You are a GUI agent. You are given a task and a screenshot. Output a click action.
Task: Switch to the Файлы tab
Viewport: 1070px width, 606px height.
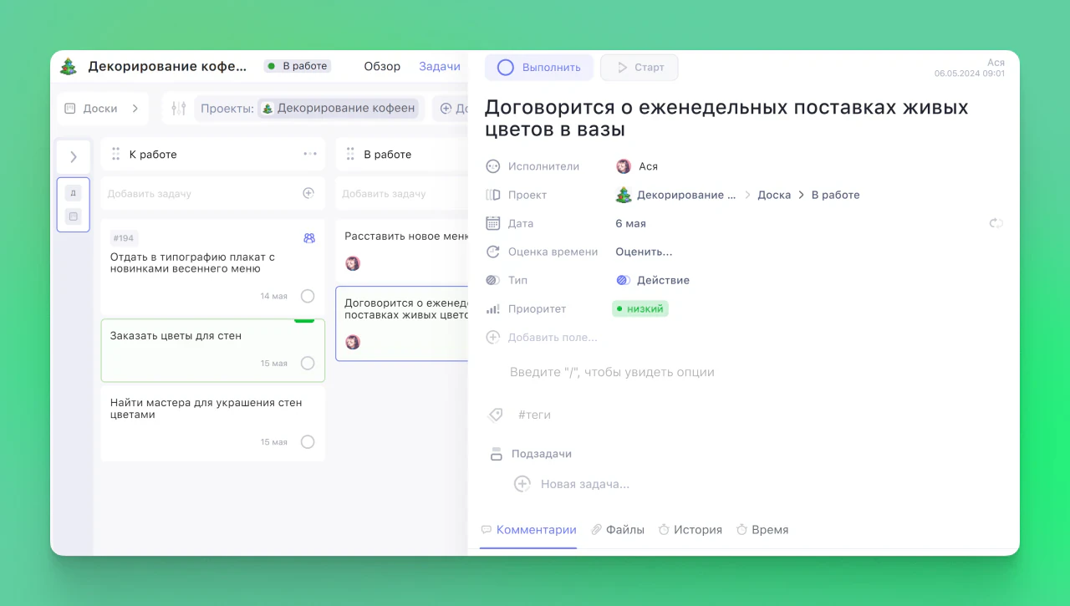(x=618, y=529)
